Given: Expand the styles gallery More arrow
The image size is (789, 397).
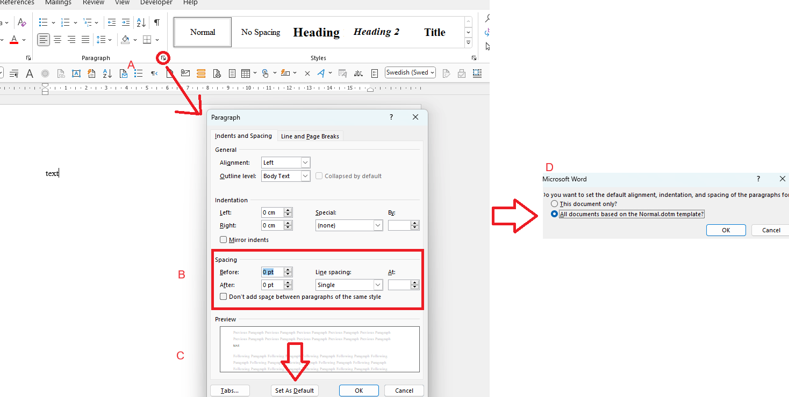Looking at the screenshot, I should coord(468,43).
